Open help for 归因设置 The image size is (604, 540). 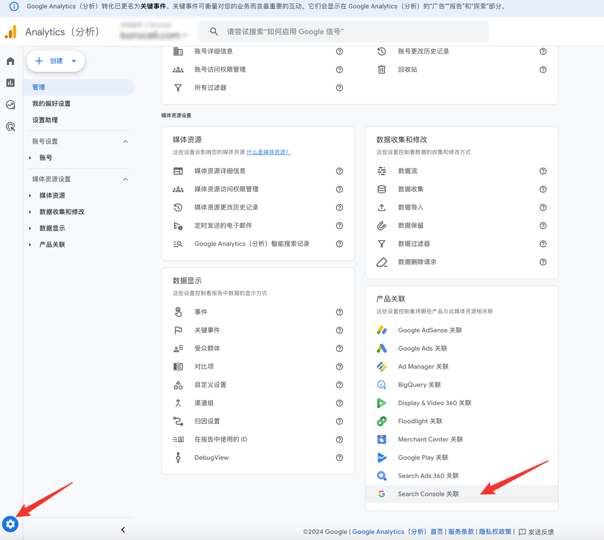[x=339, y=421]
